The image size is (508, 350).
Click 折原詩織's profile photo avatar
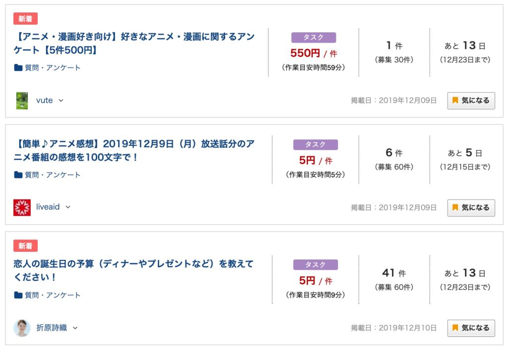coord(22,328)
